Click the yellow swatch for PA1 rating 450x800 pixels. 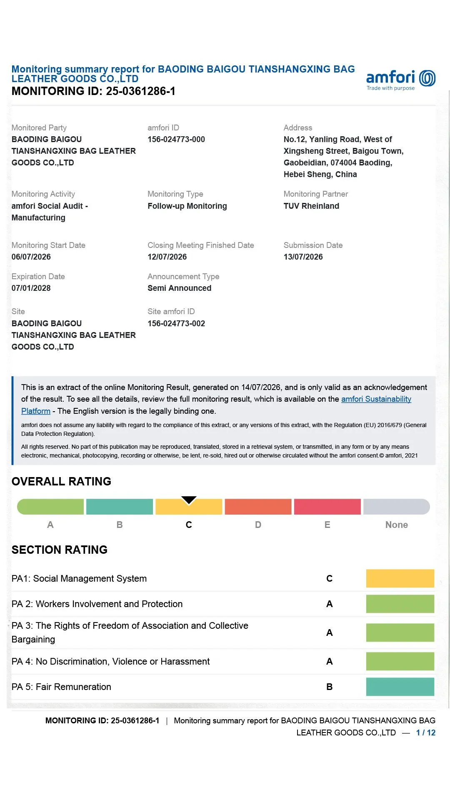(400, 578)
